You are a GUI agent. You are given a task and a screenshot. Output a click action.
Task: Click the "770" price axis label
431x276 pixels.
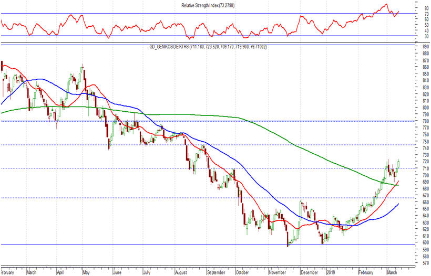[x=426, y=128]
